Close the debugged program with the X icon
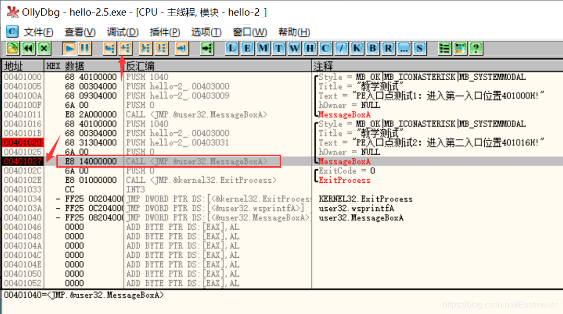563x314 pixels. coord(44,48)
